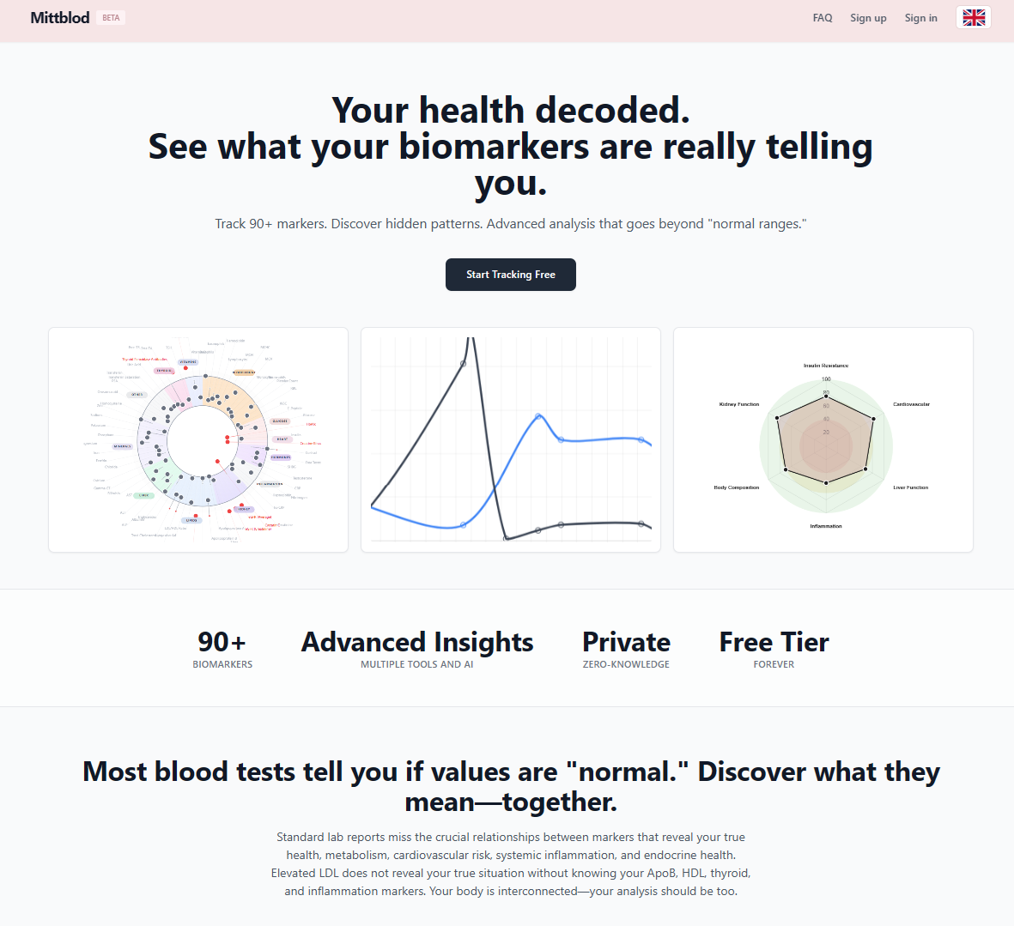Open the line graph trend chart thumbnail
This screenshot has height=926, width=1014.
click(510, 439)
